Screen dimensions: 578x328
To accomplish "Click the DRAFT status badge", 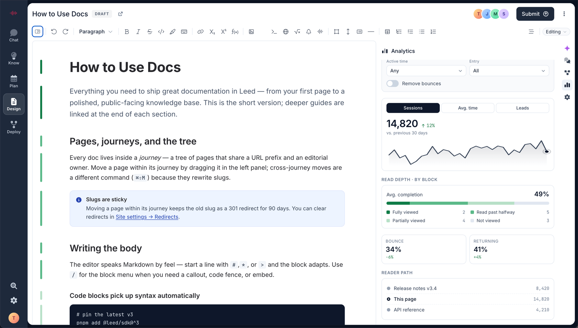I will point(102,14).
